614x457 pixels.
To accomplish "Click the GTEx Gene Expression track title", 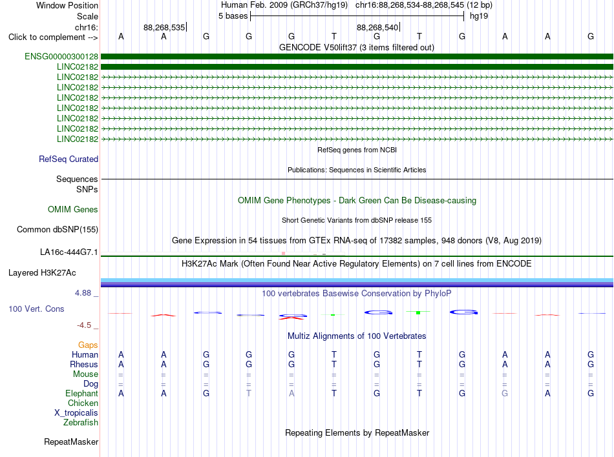I will point(357,240).
